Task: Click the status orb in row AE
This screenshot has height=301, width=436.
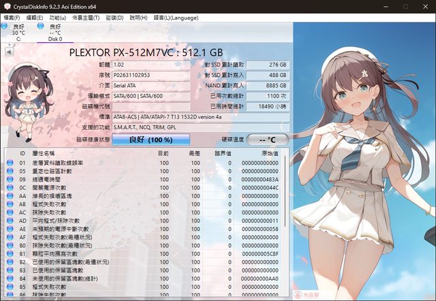Action: click(10, 229)
